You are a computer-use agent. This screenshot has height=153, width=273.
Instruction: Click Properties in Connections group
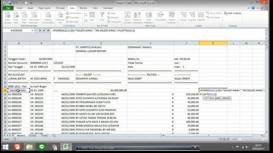[x=73, y=17]
